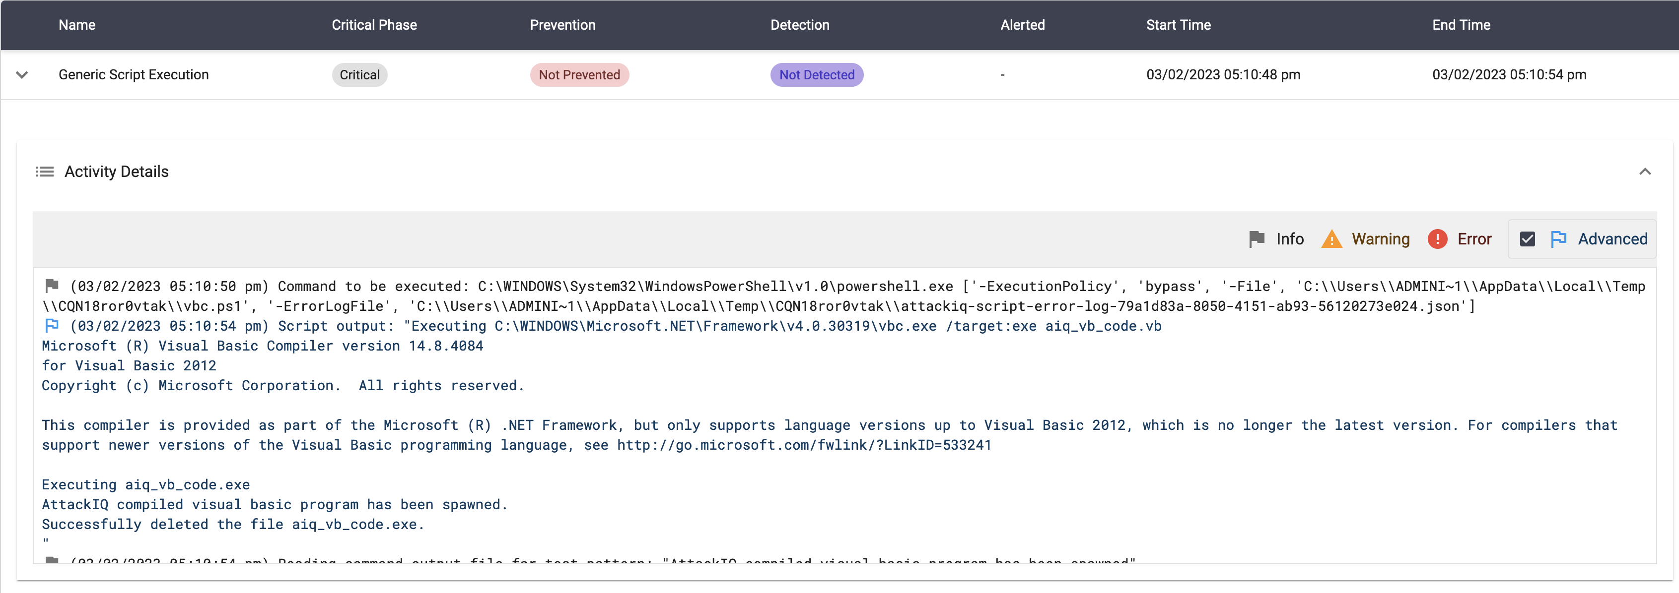Click the blue Advanced flag icon
The width and height of the screenshot is (1679, 593).
pos(1558,239)
